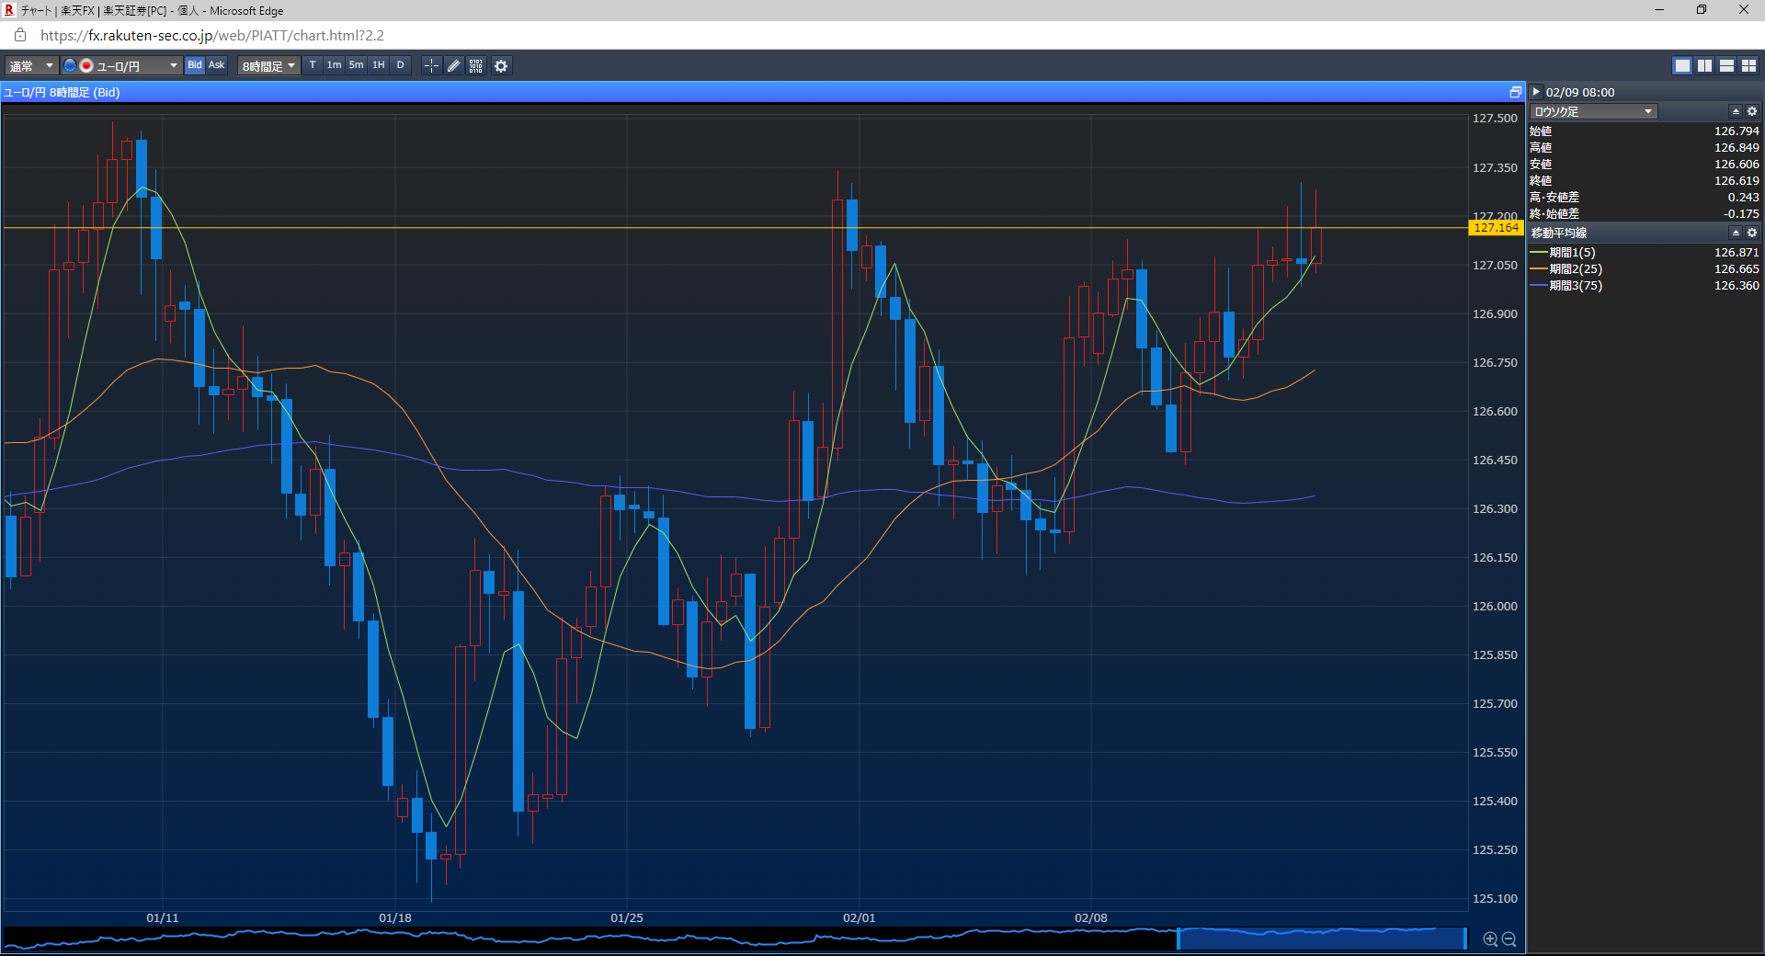
Task: Click the highlighted range in overview scrollbar
Action: click(1321, 939)
